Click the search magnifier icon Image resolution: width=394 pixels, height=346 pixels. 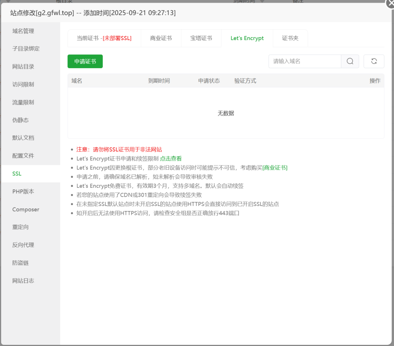click(x=350, y=61)
